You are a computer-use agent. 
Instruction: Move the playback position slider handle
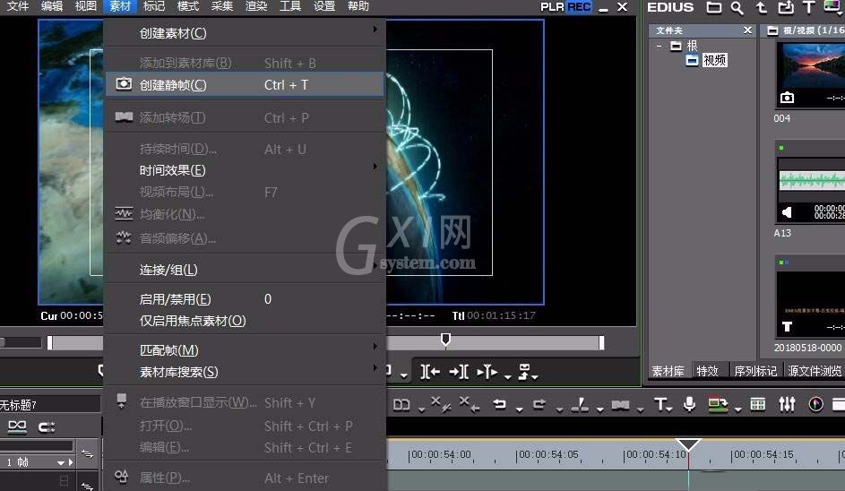point(445,340)
